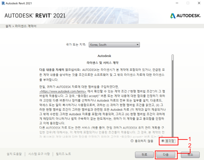Click the license agreement scrollbar thumb
Viewport: 204px width, 160px height.
173,57
